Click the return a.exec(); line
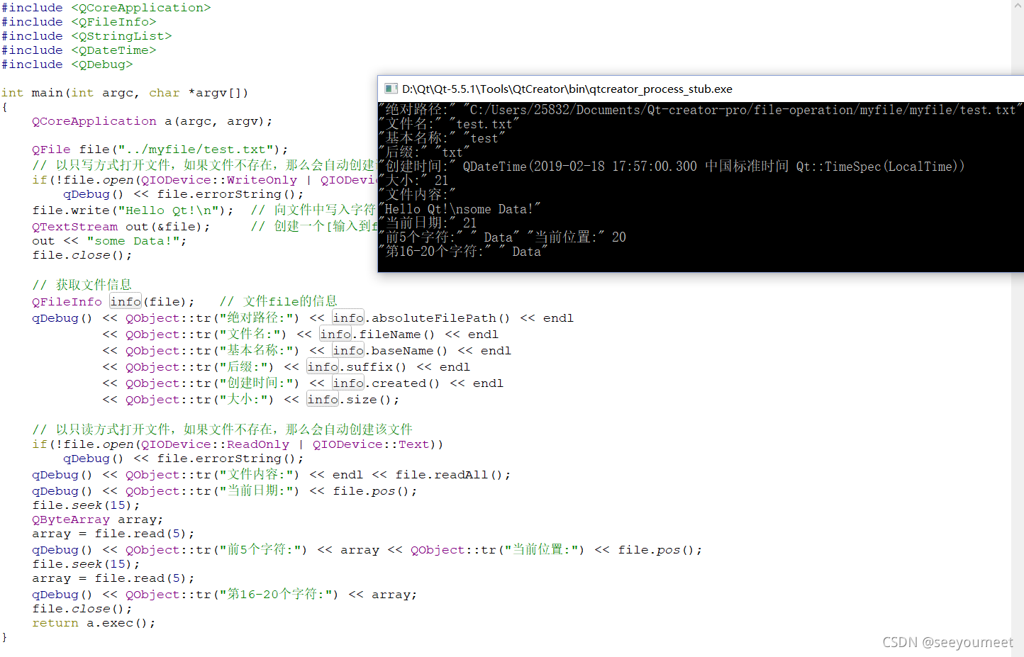This screenshot has width=1024, height=657. coord(94,623)
